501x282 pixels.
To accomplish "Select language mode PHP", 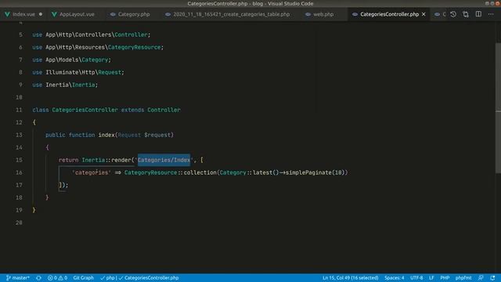I will pos(445,278).
